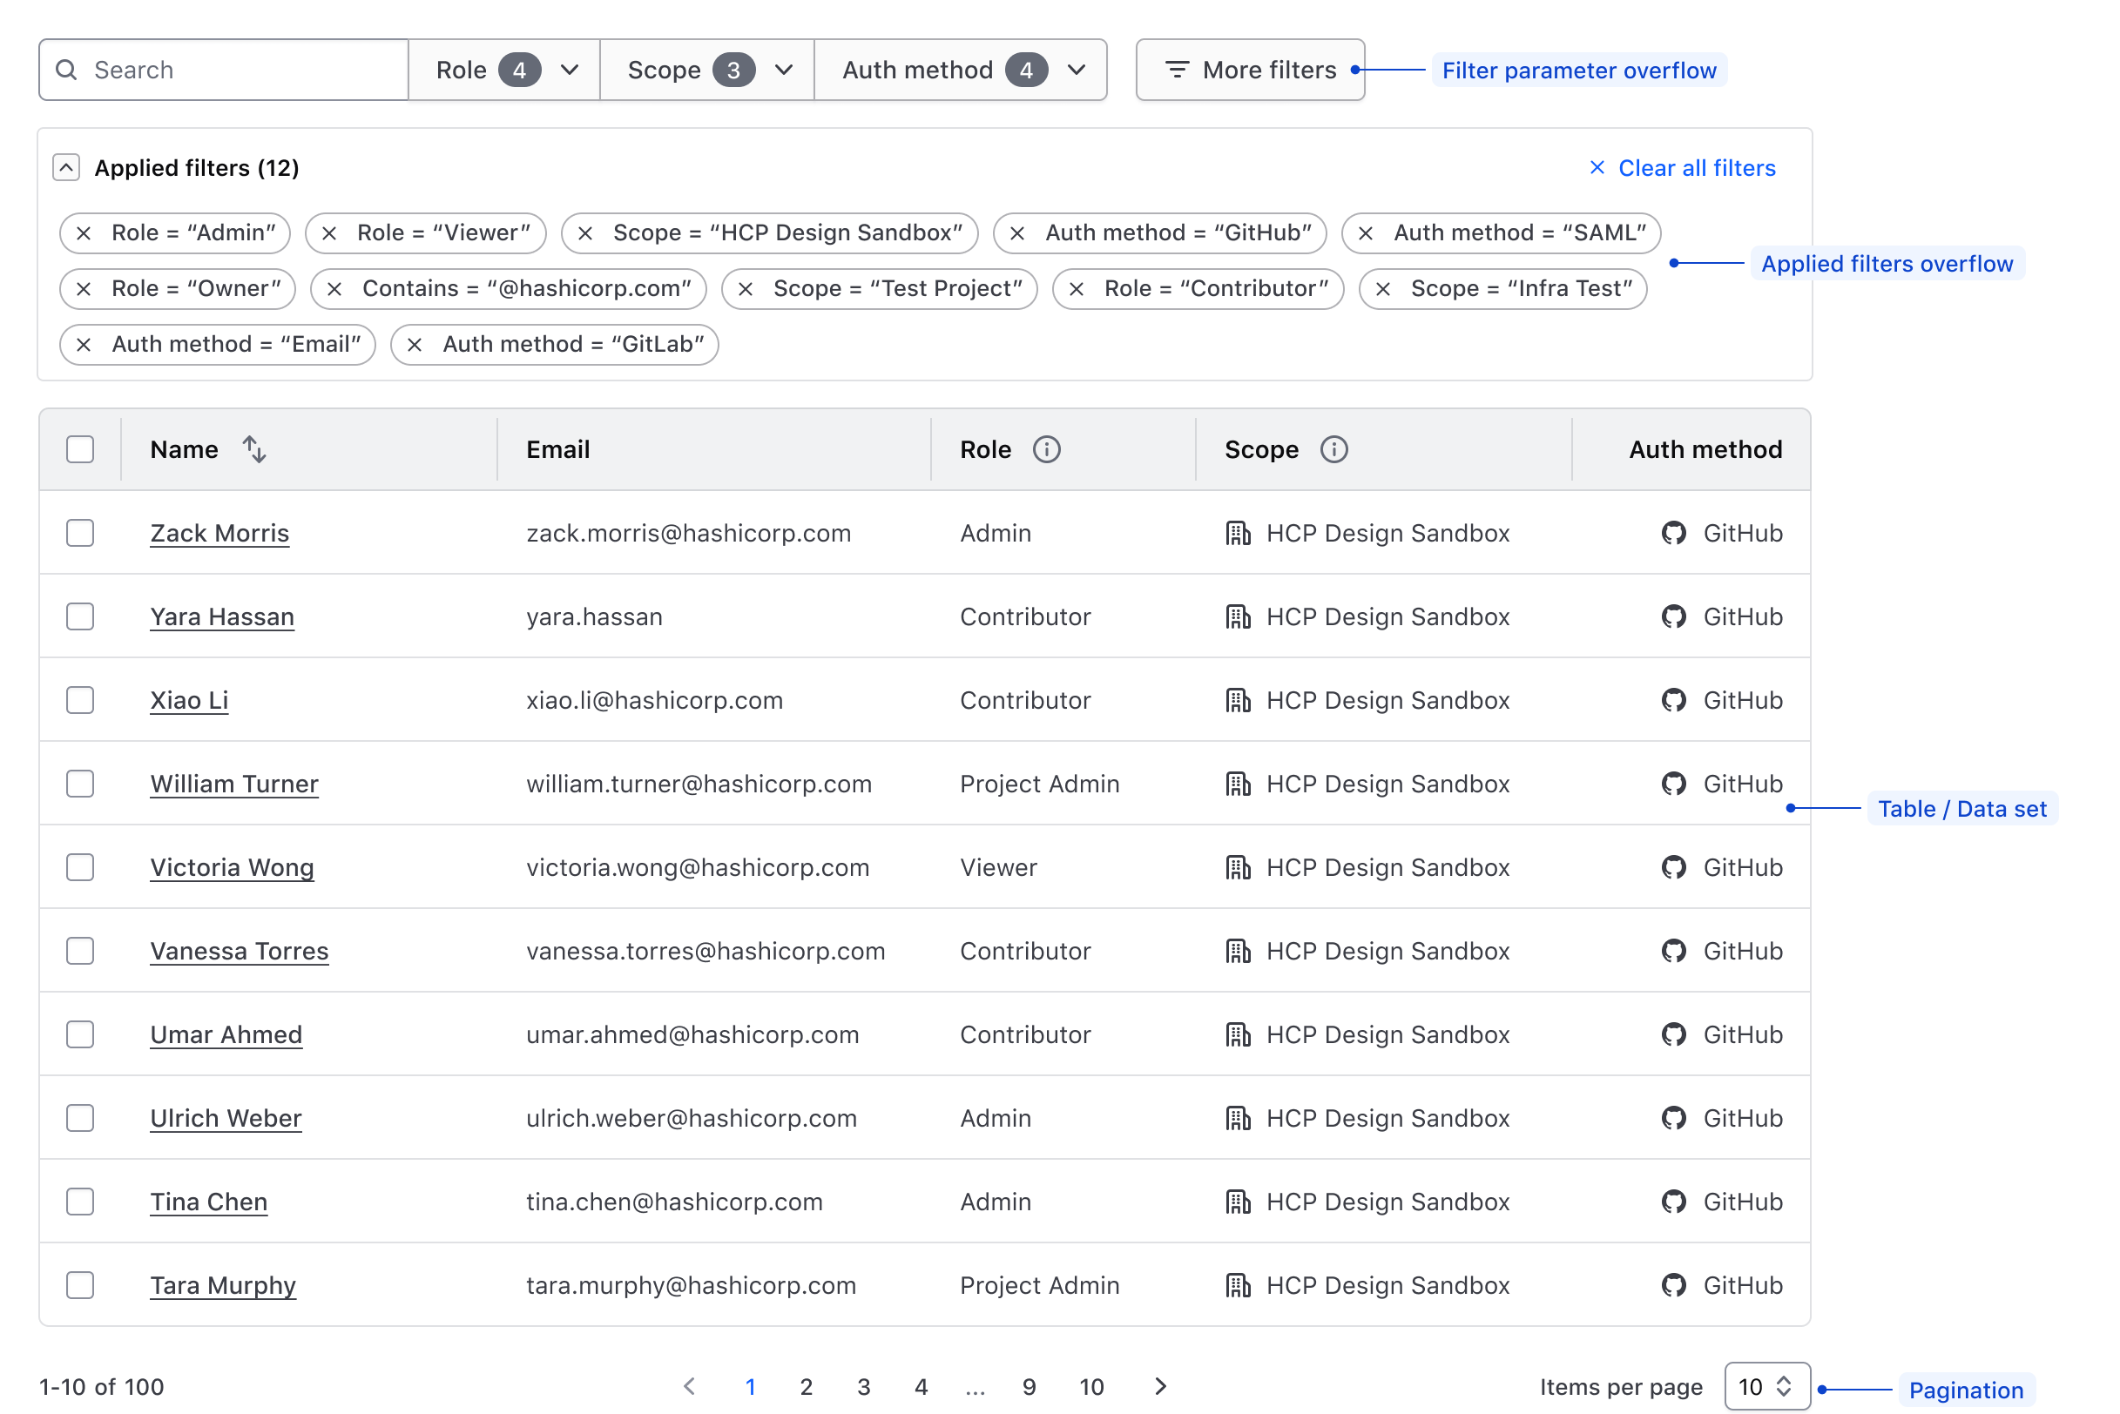The height and width of the screenshot is (1414, 2120).
Task: Open William Turner's profile link
Action: click(x=233, y=783)
